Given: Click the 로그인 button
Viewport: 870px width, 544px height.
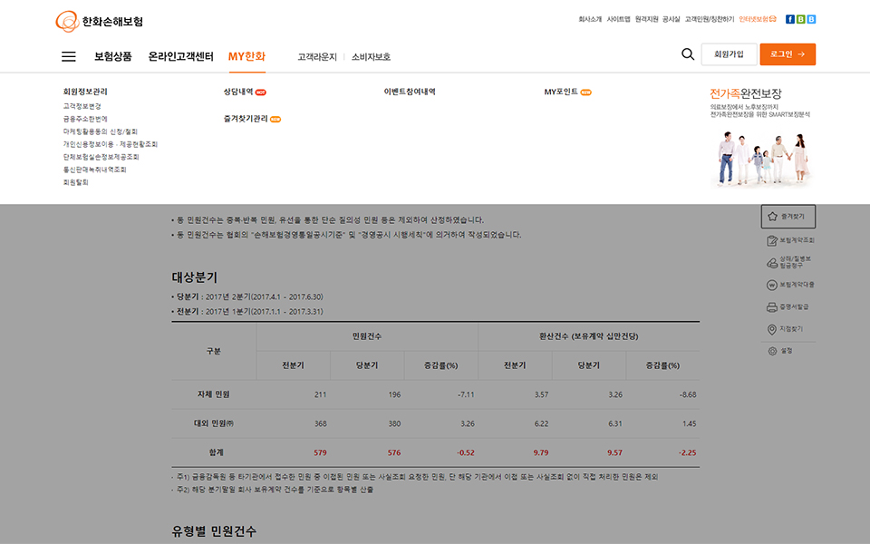Looking at the screenshot, I should (x=788, y=54).
